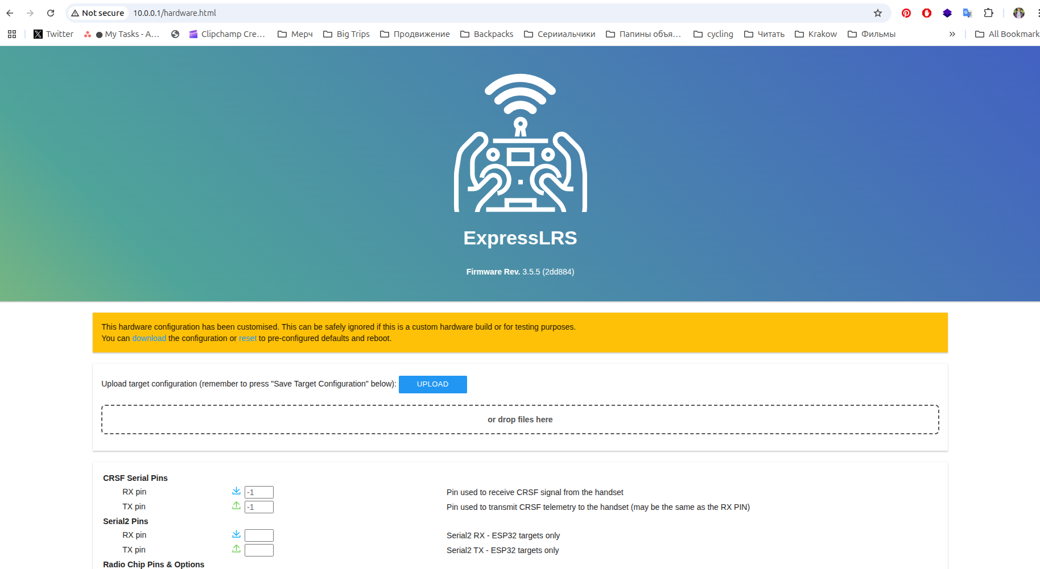Open the Extensions puzzle-piece menu
This screenshot has height=569, width=1040.
point(989,13)
